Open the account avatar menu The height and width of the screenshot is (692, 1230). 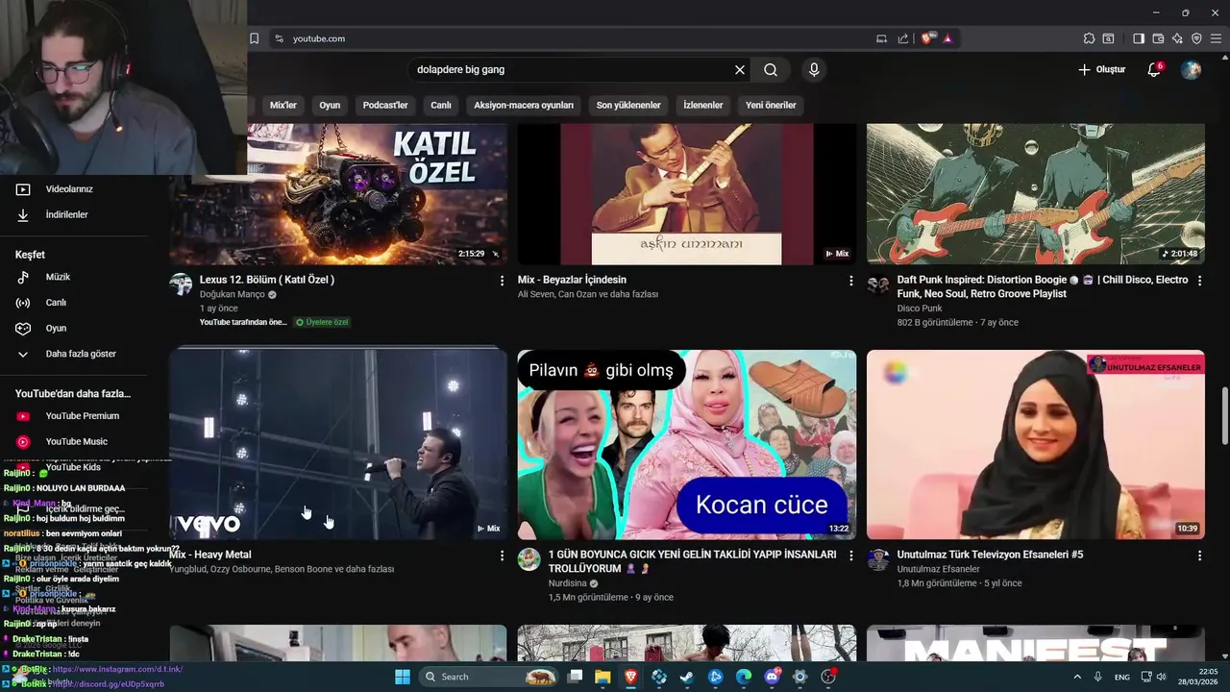[x=1191, y=69]
